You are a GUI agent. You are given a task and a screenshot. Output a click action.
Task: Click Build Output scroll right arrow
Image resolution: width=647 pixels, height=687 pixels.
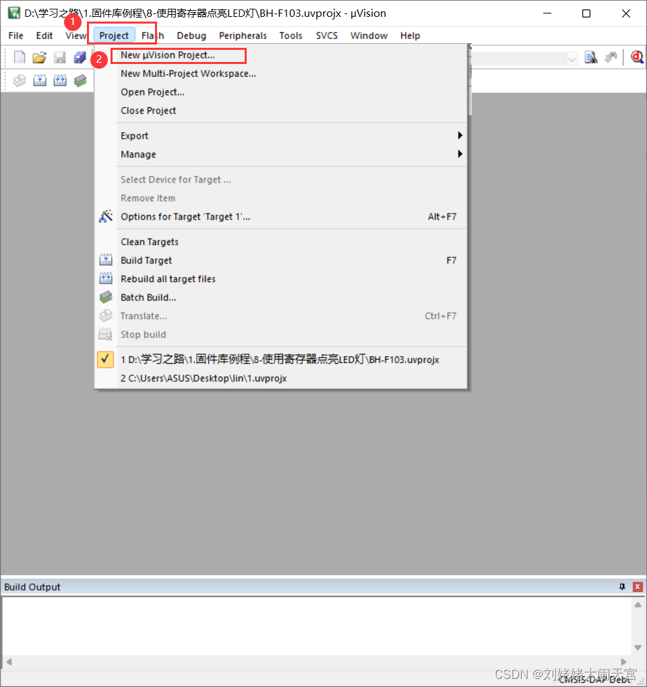tap(623, 661)
